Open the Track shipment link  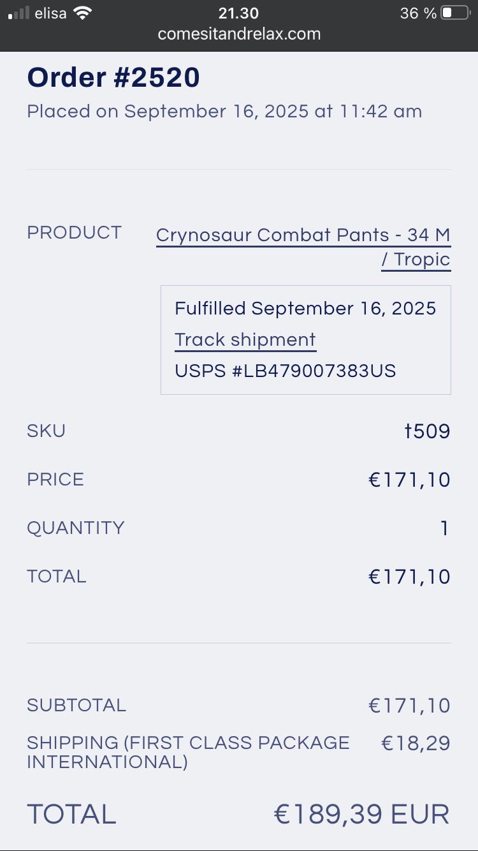[x=245, y=339]
